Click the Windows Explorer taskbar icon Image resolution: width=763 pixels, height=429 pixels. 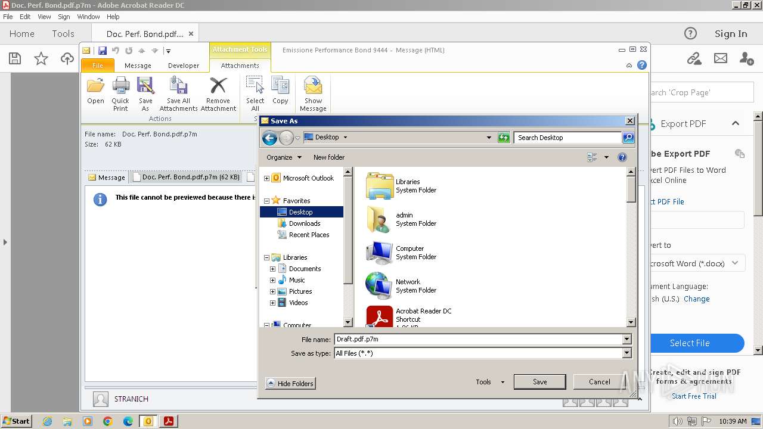[67, 421]
